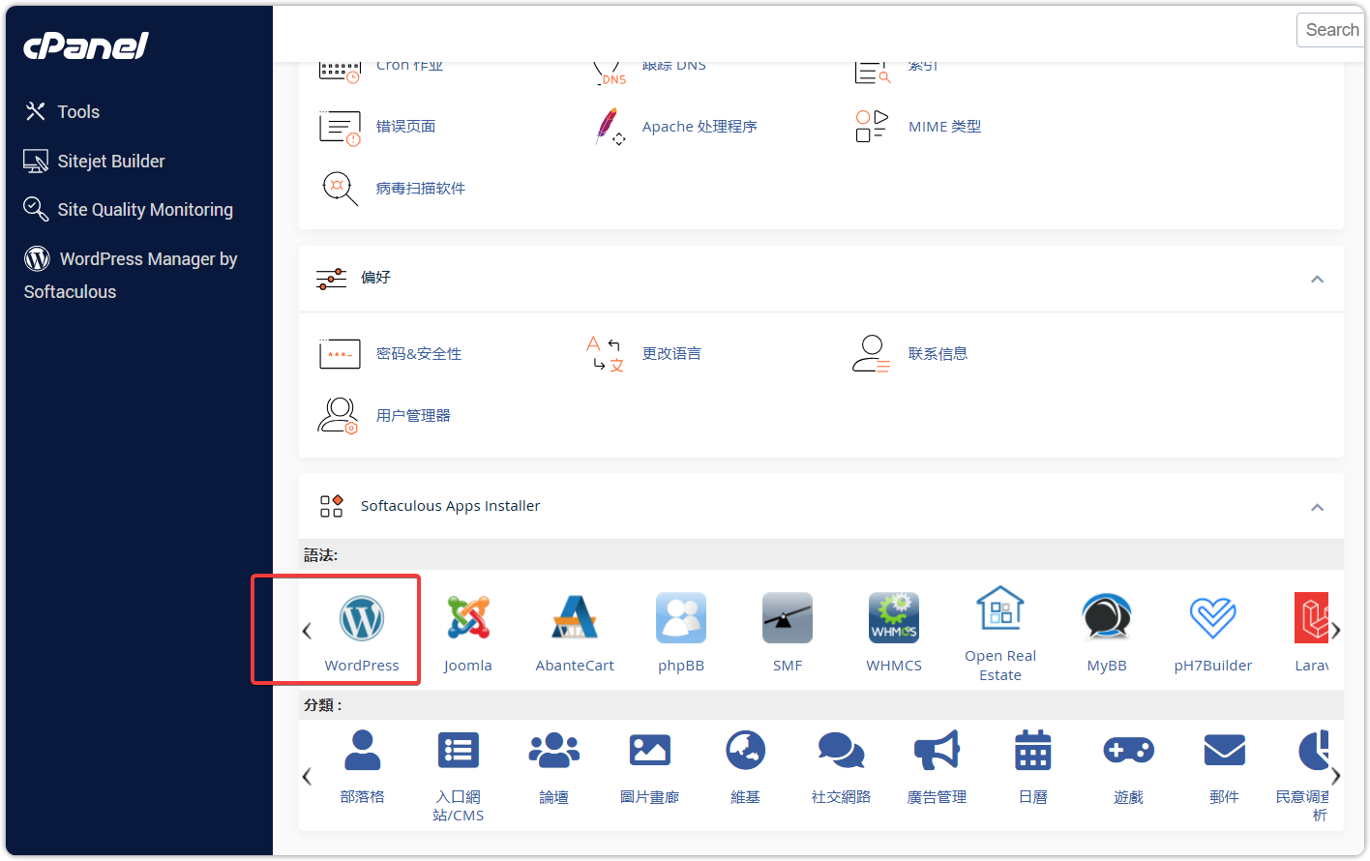Show more categories with right arrow
Image resolution: width=1370 pixels, height=861 pixels.
coord(1335,776)
